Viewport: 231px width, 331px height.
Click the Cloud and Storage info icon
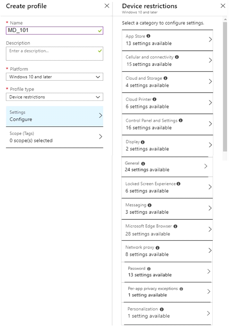click(165, 78)
